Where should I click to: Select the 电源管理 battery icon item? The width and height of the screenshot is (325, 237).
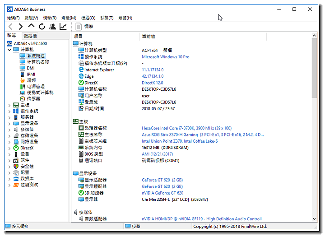(x=32, y=87)
